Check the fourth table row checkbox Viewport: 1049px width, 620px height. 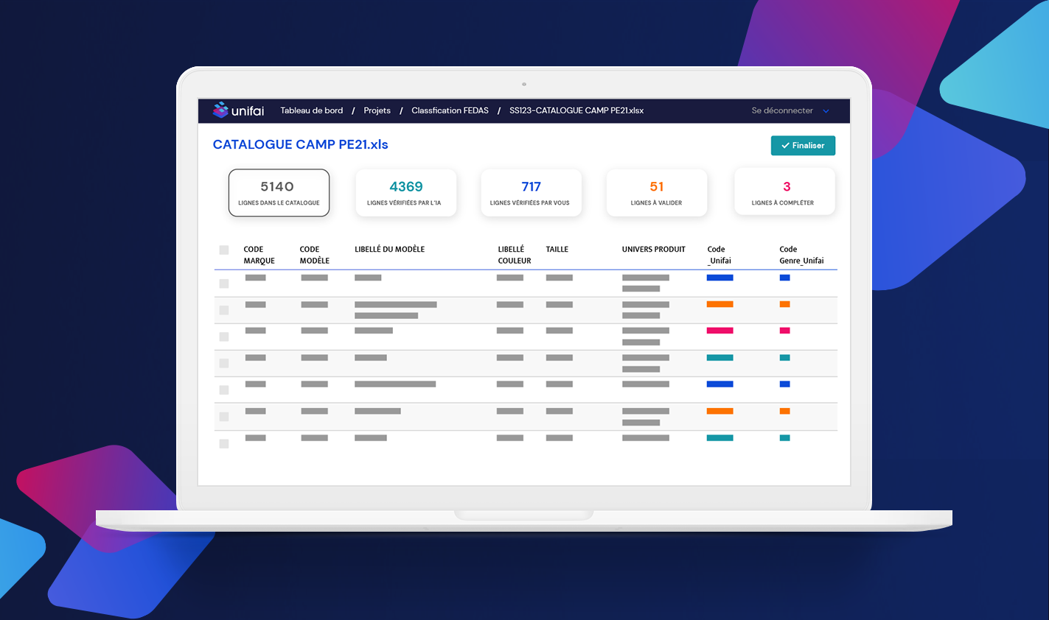click(x=224, y=363)
